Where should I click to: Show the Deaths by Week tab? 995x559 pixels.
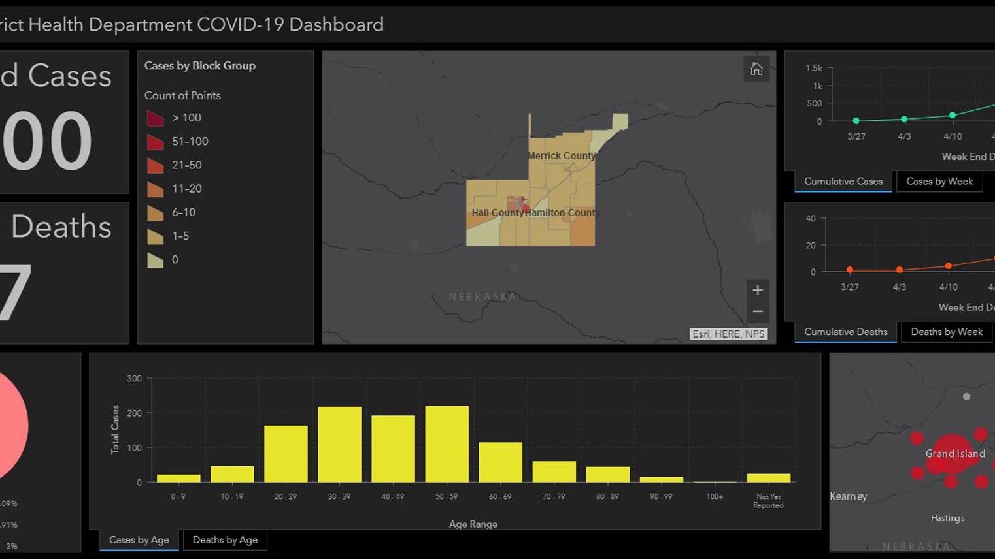point(946,332)
